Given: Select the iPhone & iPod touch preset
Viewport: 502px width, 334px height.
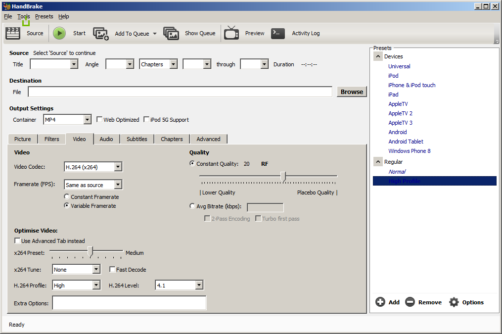Looking at the screenshot, I should click(x=411, y=85).
